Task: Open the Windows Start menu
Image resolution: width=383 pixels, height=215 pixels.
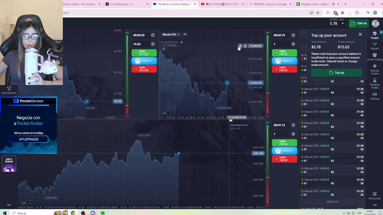Action: coord(5,213)
